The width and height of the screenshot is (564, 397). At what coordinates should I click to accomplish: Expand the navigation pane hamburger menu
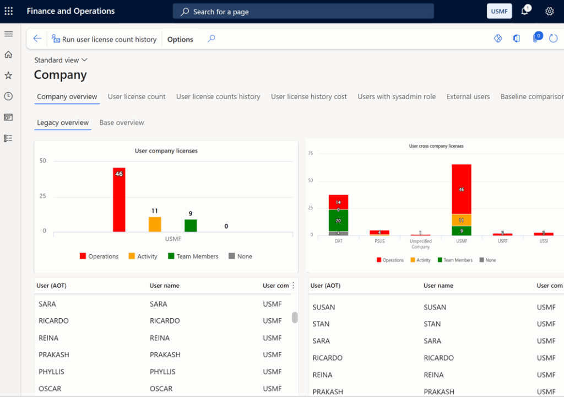pyautogui.click(x=9, y=34)
